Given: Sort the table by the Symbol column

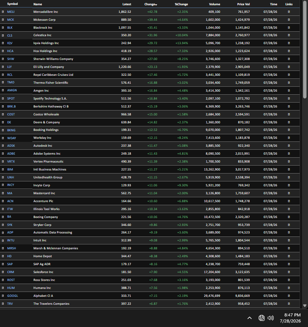Looking at the screenshot, I should coord(12,4).
